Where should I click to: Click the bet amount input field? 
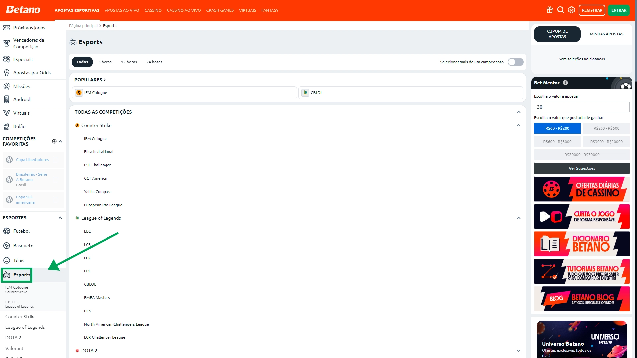point(582,107)
